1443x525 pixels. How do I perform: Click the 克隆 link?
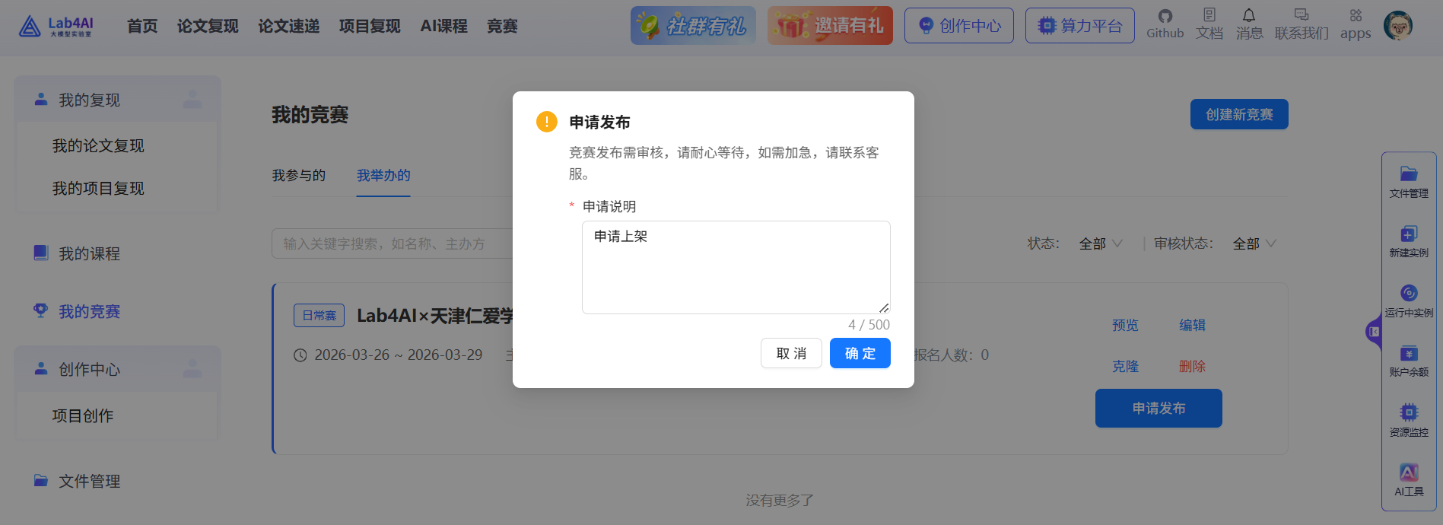tap(1125, 367)
